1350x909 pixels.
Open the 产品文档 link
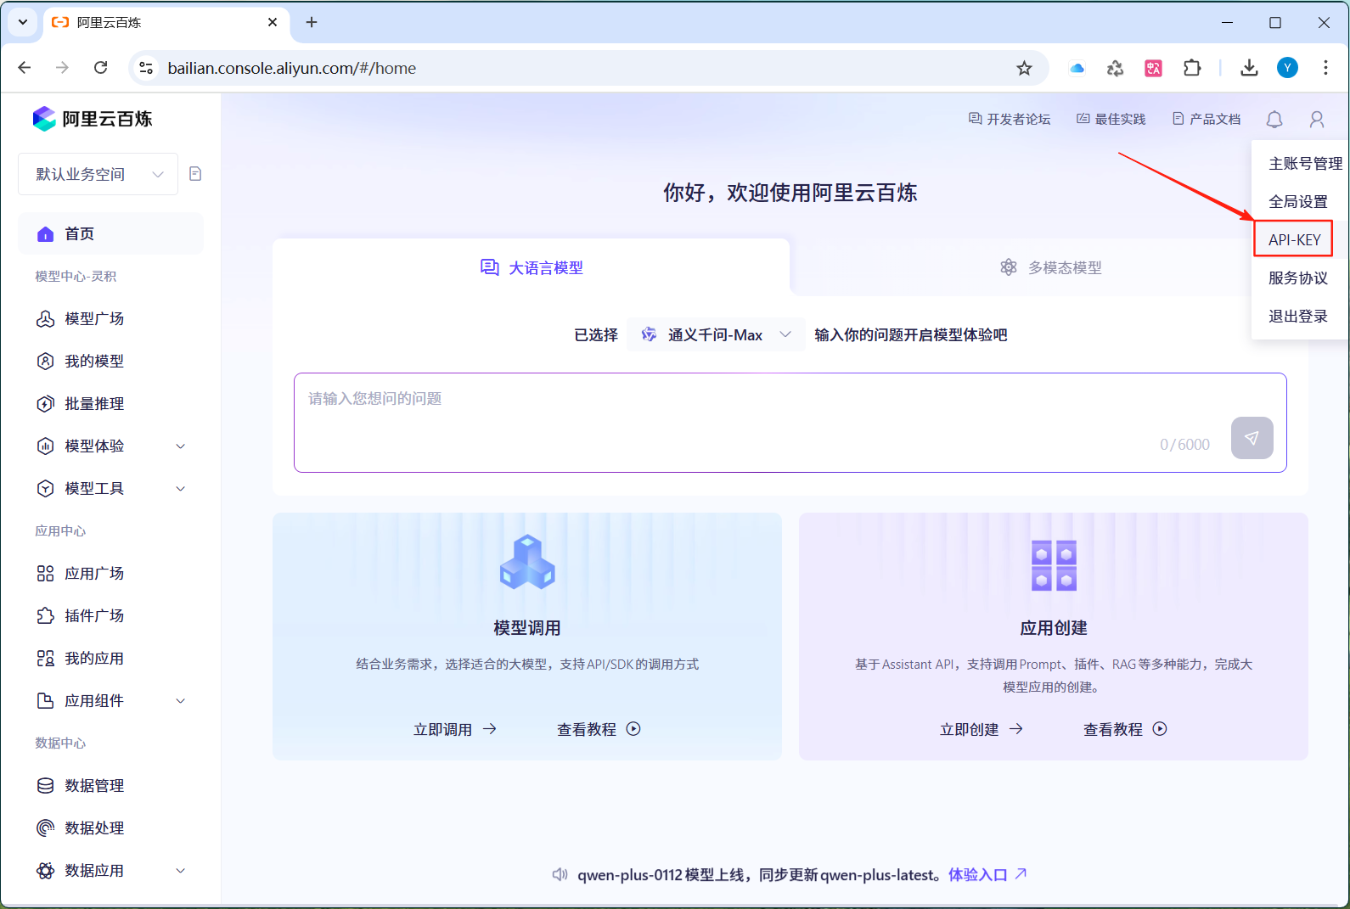click(x=1207, y=120)
